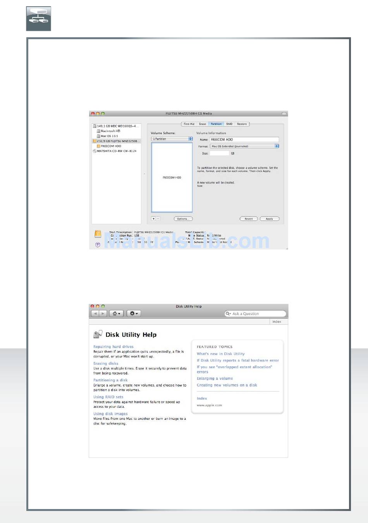Screen dimensions: 368x523
Task: Open the Using disk images topic
Action: coord(110,414)
